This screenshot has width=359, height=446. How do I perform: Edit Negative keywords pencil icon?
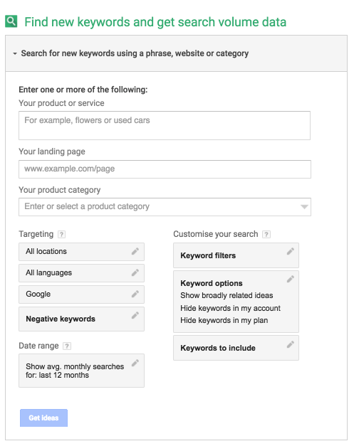click(135, 315)
